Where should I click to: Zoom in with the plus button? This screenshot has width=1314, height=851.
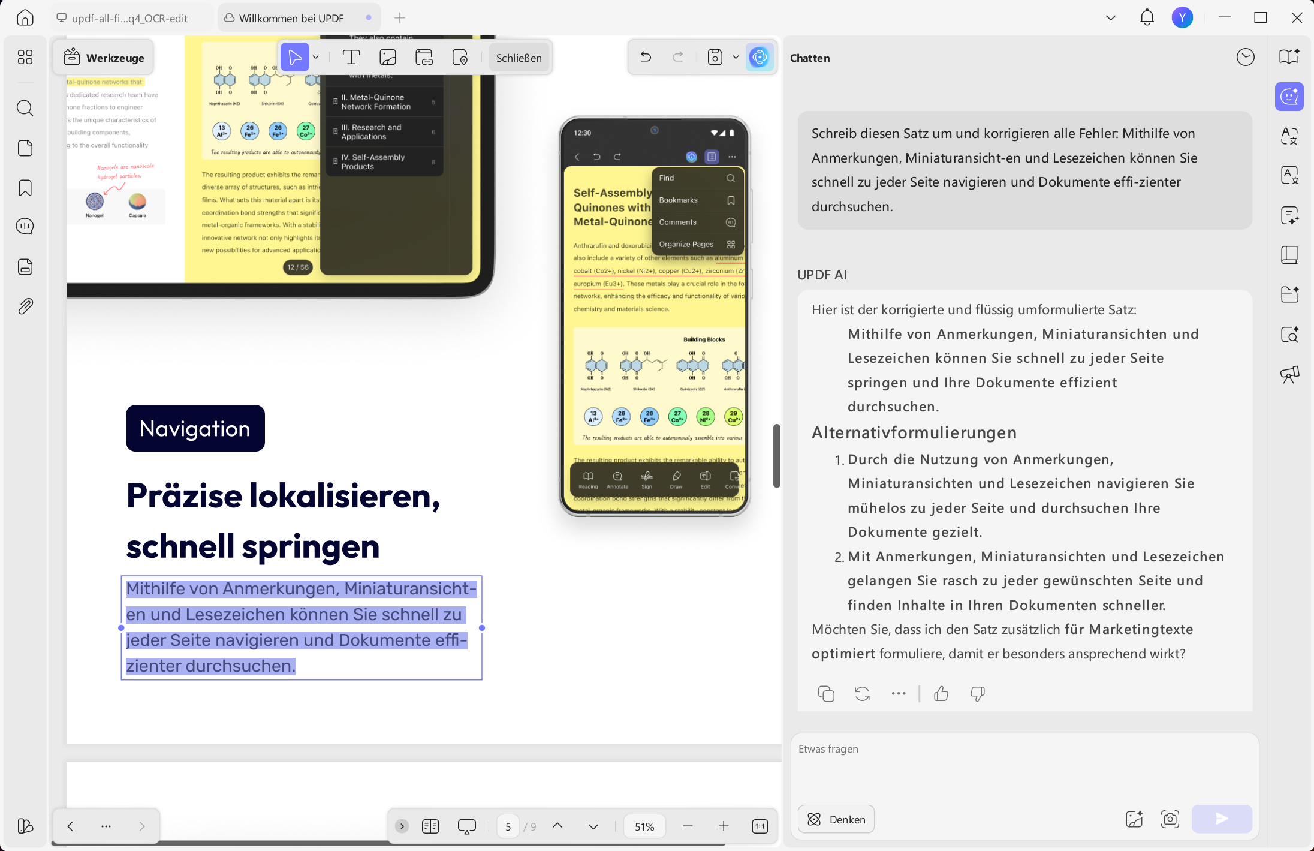(x=724, y=826)
